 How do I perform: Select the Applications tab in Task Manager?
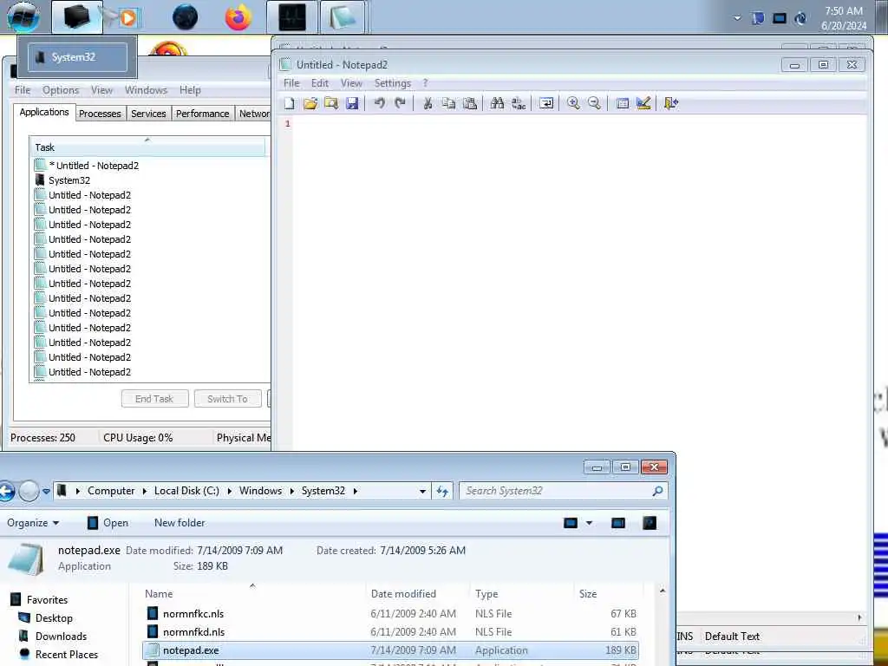[44, 112]
